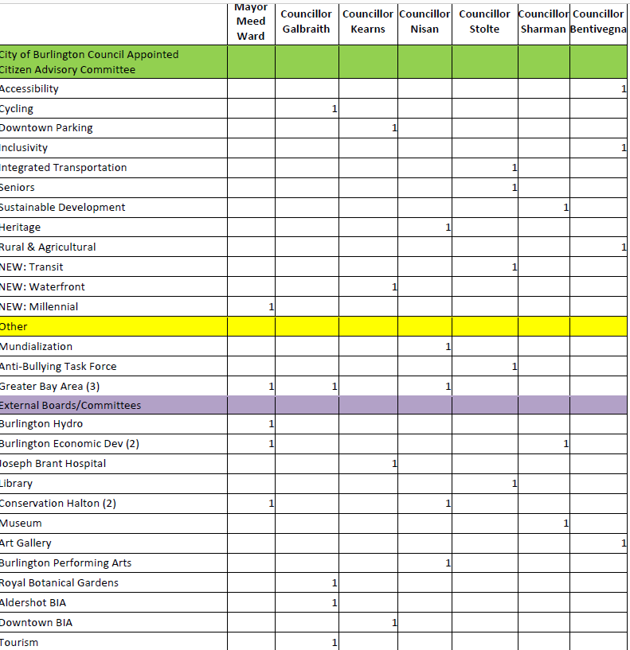
Task: Select Kearns' 1 in Downtown BIA row
Action: coord(394,623)
